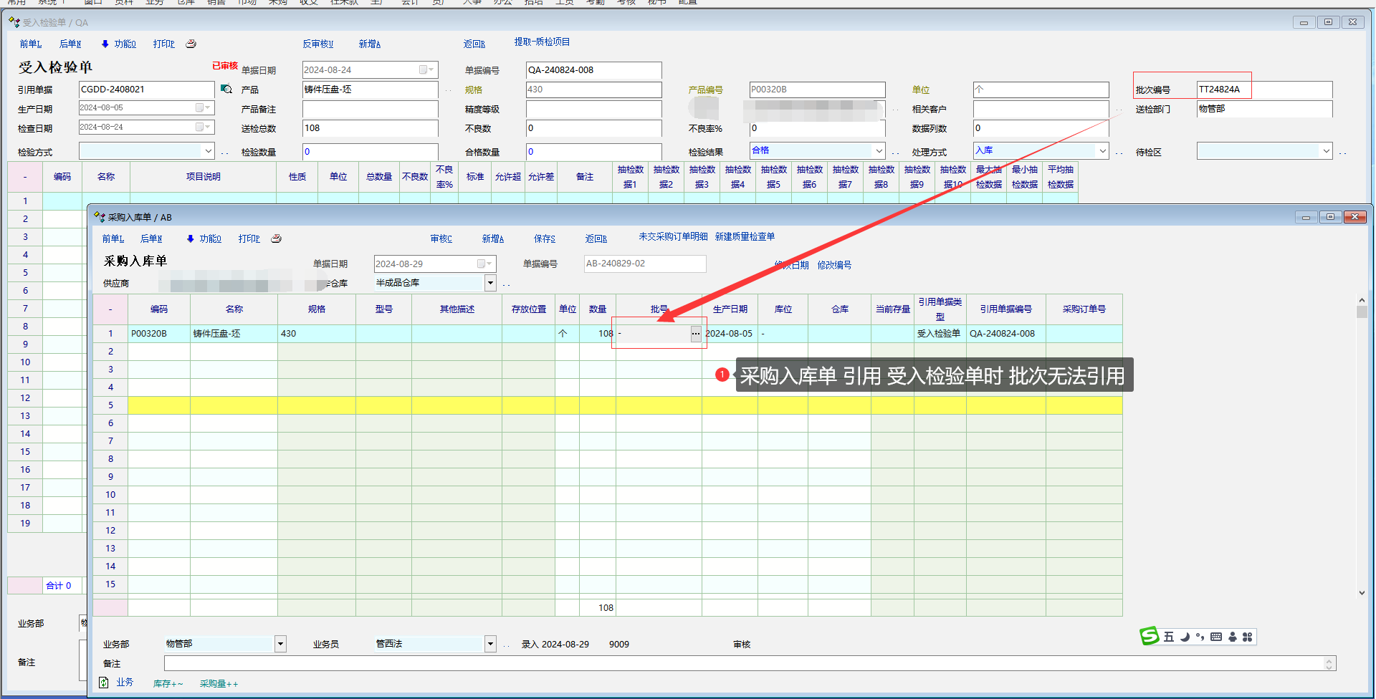The height and width of the screenshot is (699, 1376).
Task: Expand the 半成品仓库 warehouse dropdown
Action: (490, 283)
